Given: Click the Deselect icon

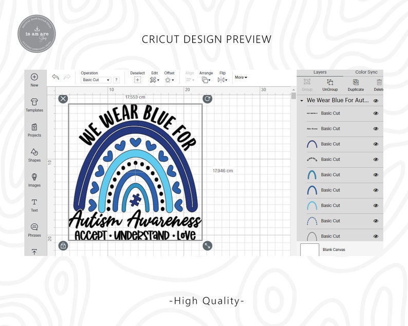Looking at the screenshot, I should [137, 80].
